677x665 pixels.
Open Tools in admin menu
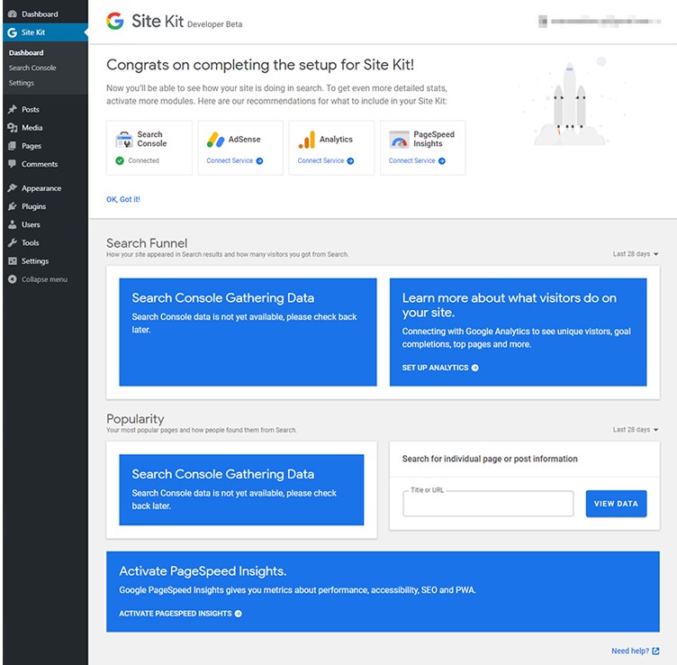click(31, 242)
